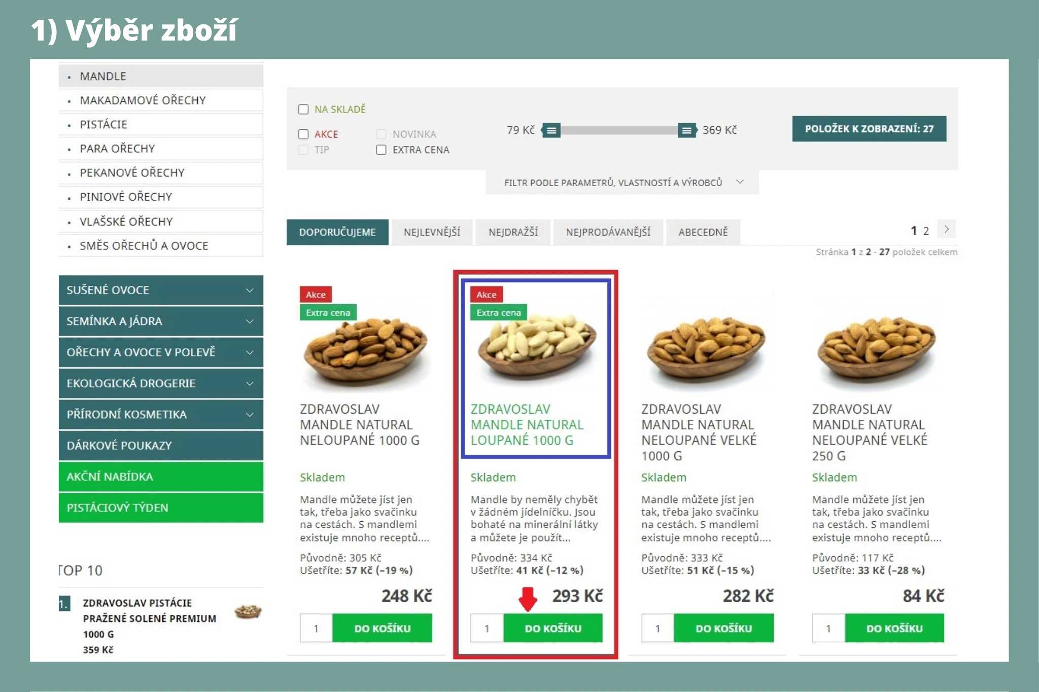Expand the Sušené ovoce category
Screen dimensions: 1039x692
click(161, 290)
